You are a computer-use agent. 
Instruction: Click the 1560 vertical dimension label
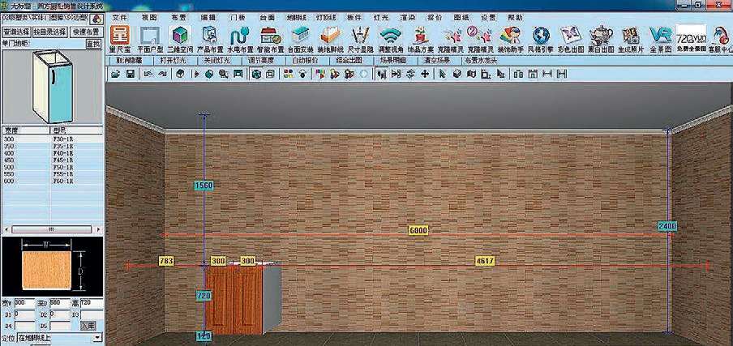coord(204,186)
